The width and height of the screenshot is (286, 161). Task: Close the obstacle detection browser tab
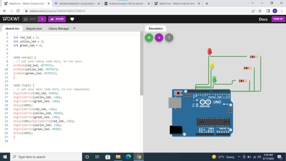pyautogui.click(x=99, y=3)
